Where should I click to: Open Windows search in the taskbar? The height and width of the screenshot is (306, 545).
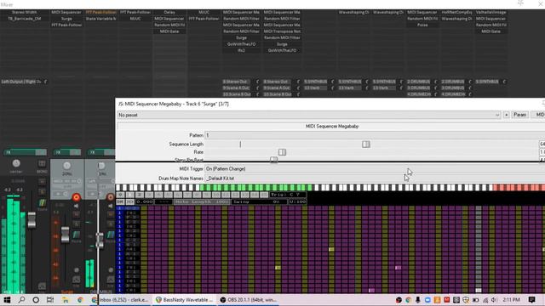click(21, 300)
